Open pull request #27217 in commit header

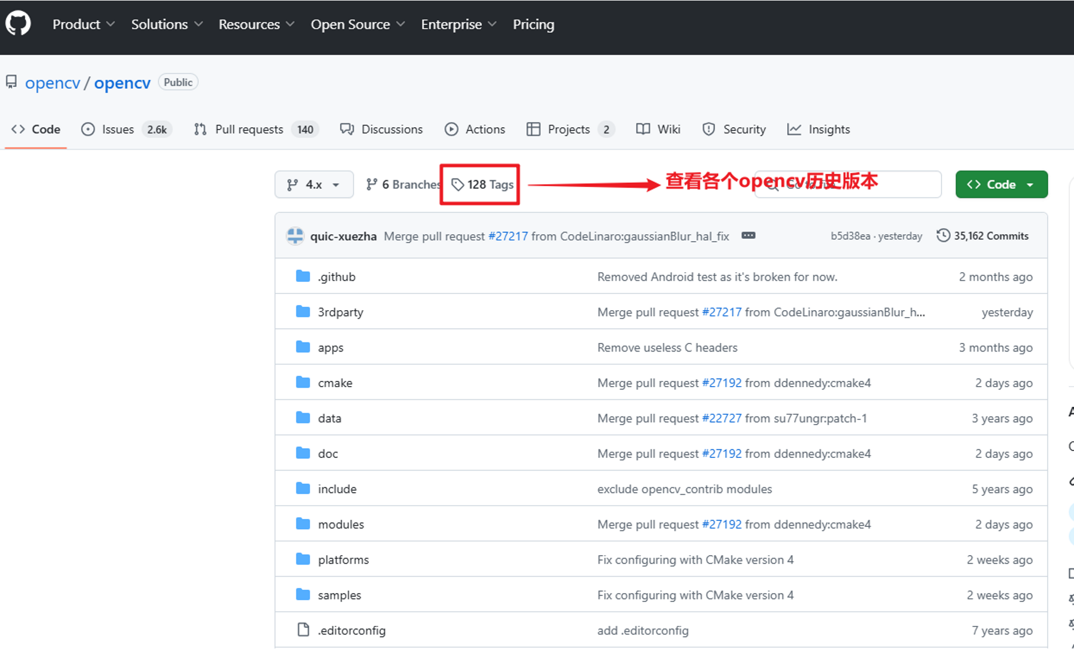point(508,236)
